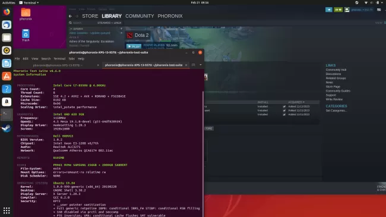
Task: Open Ubuntu Software from the dock
Action: pyautogui.click(x=7, y=76)
